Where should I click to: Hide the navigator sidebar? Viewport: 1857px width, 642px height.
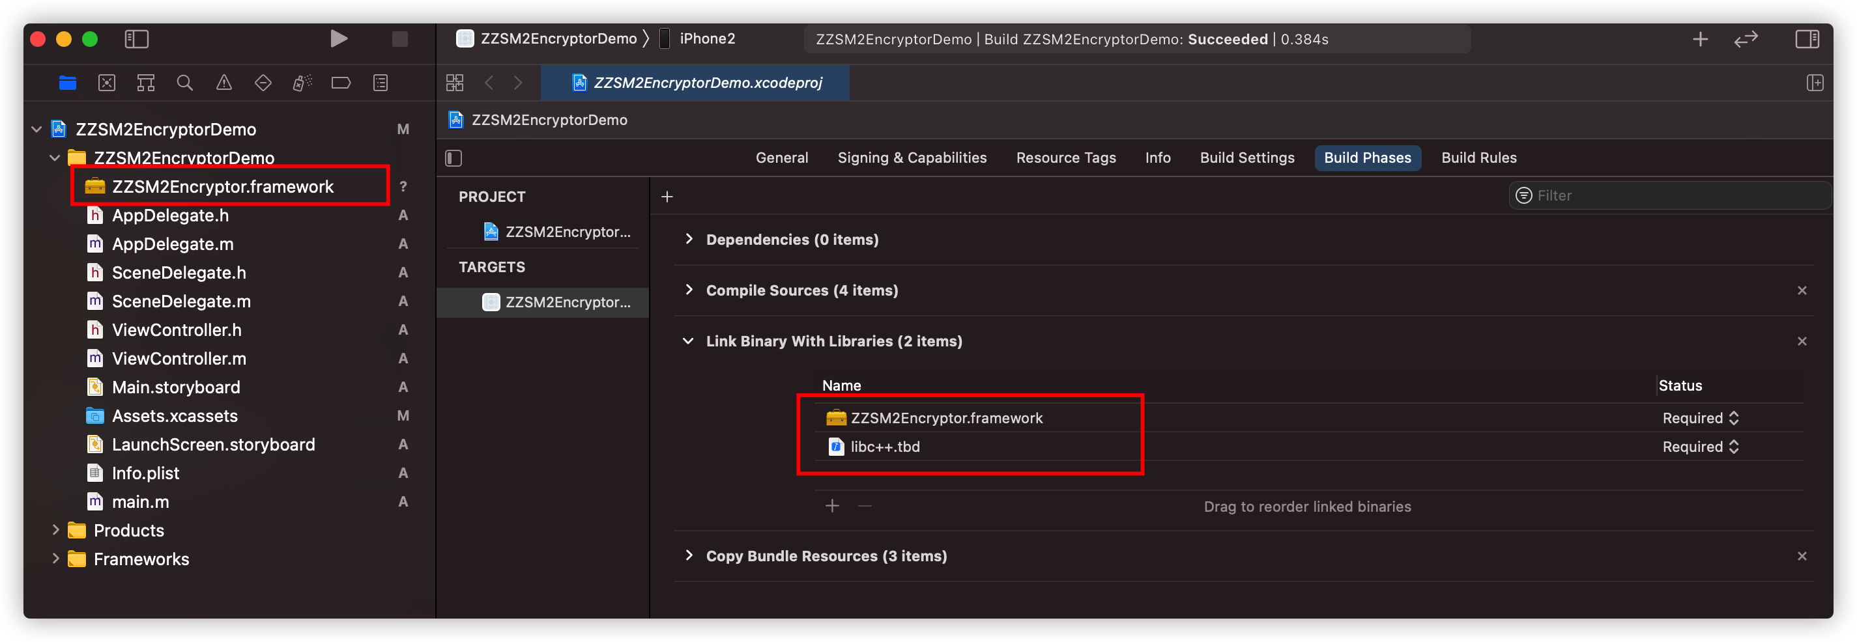(137, 39)
